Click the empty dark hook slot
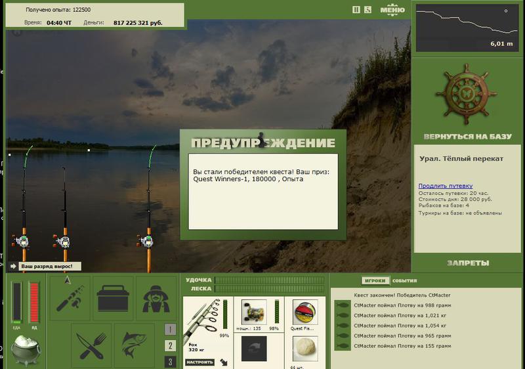This screenshot has width=525, height=369. pyautogui.click(x=254, y=349)
